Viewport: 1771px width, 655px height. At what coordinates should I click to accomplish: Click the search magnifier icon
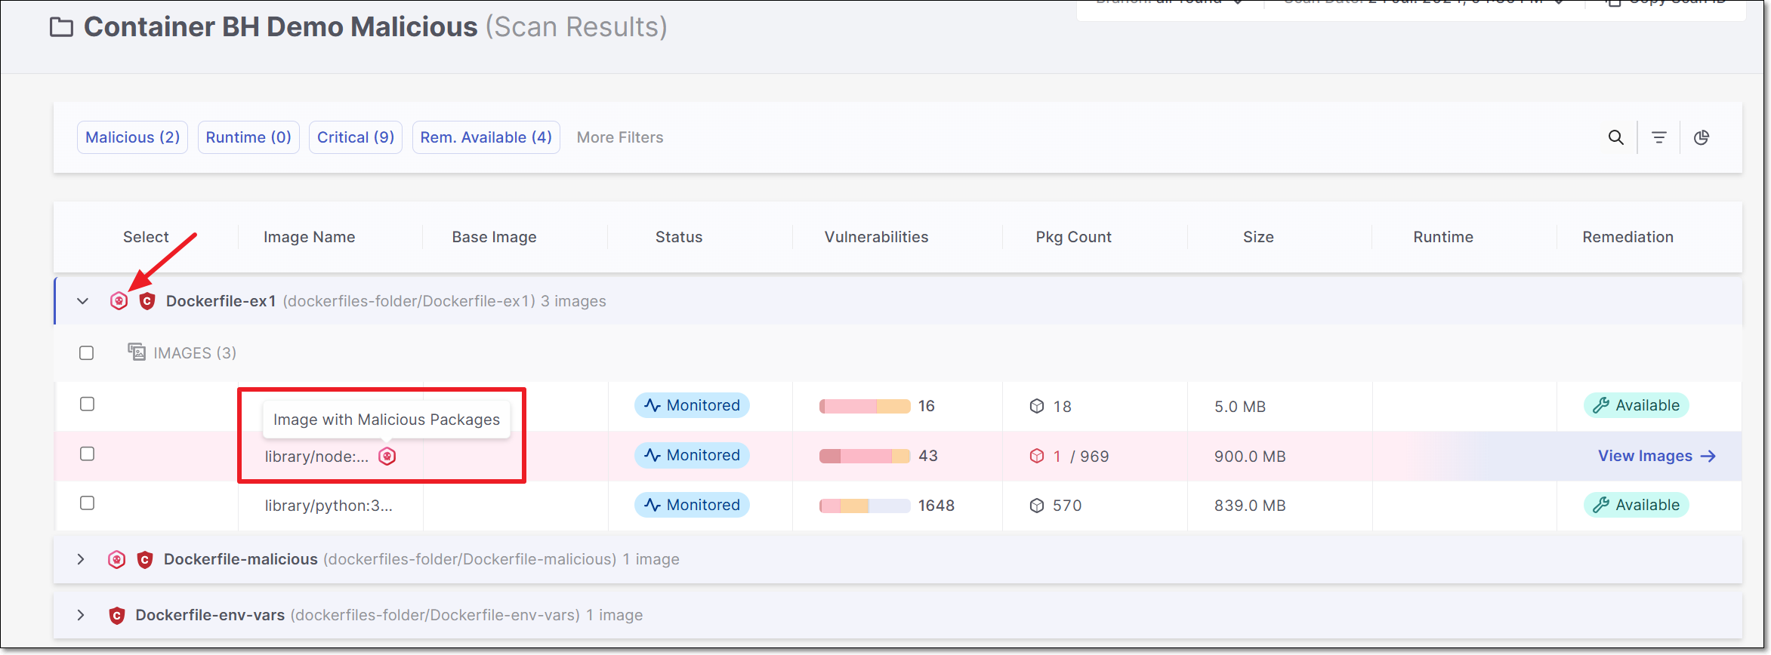(x=1615, y=137)
